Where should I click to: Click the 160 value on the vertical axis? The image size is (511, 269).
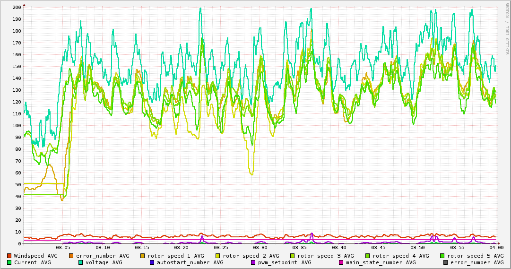tap(16, 54)
